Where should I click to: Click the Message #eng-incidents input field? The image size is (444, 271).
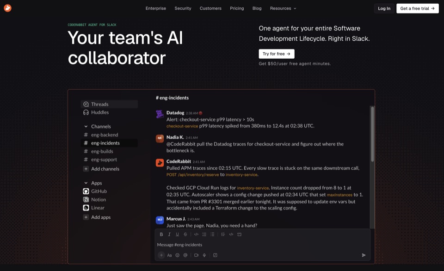click(263, 245)
